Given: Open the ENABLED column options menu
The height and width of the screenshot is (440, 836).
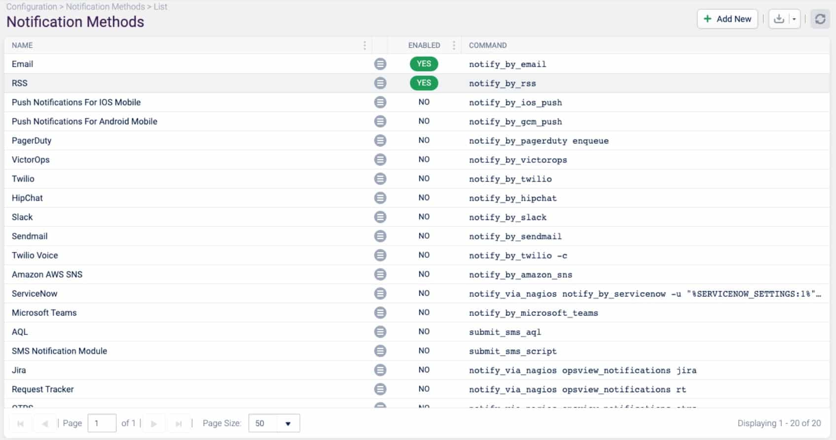Looking at the screenshot, I should pos(454,45).
